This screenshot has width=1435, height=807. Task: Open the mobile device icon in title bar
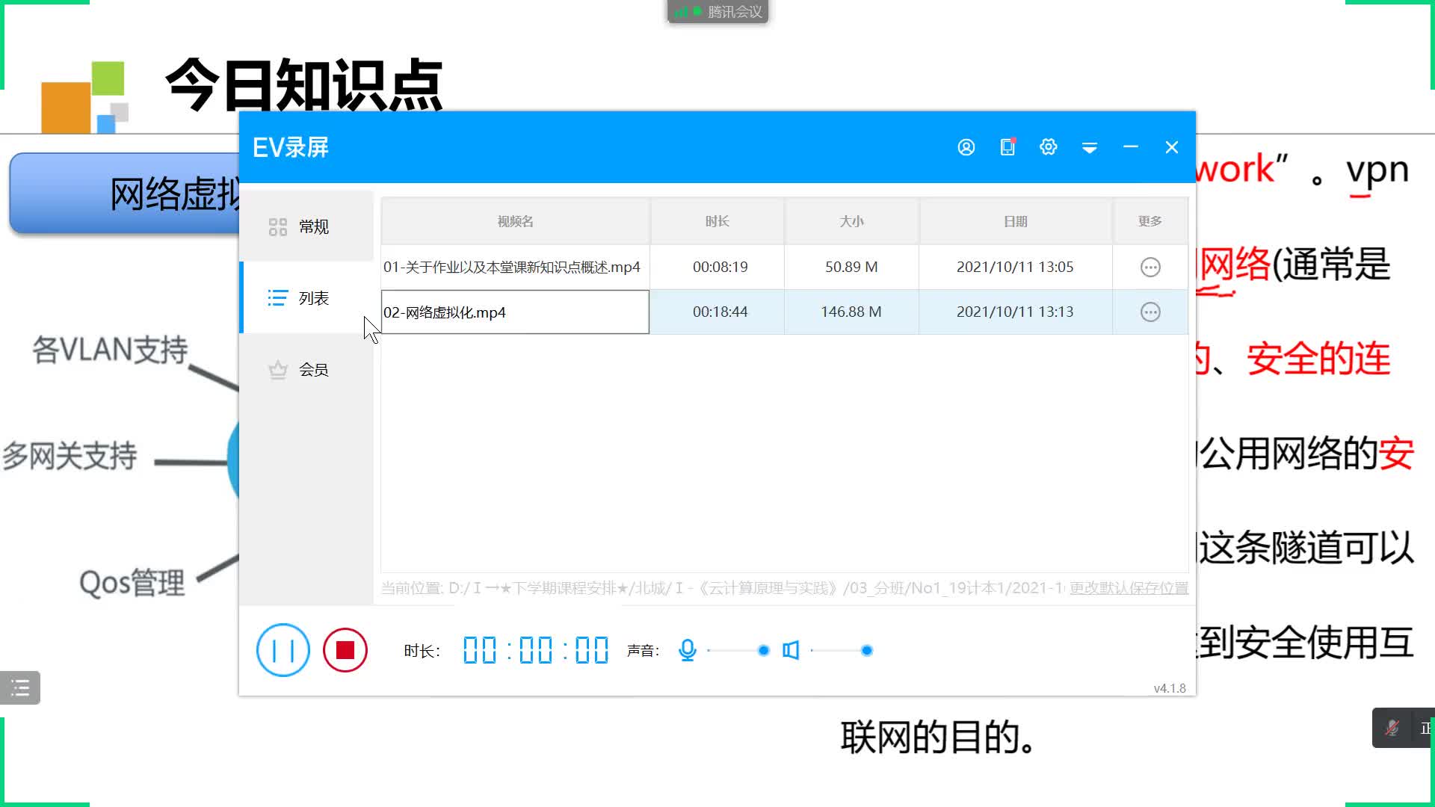pos(1007,147)
